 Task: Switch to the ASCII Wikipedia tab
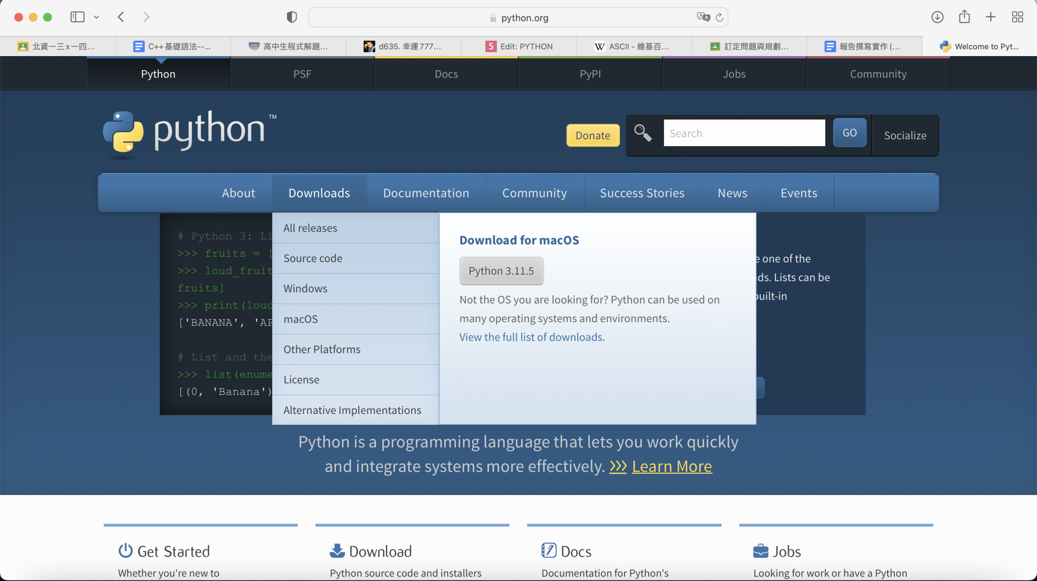[633, 46]
